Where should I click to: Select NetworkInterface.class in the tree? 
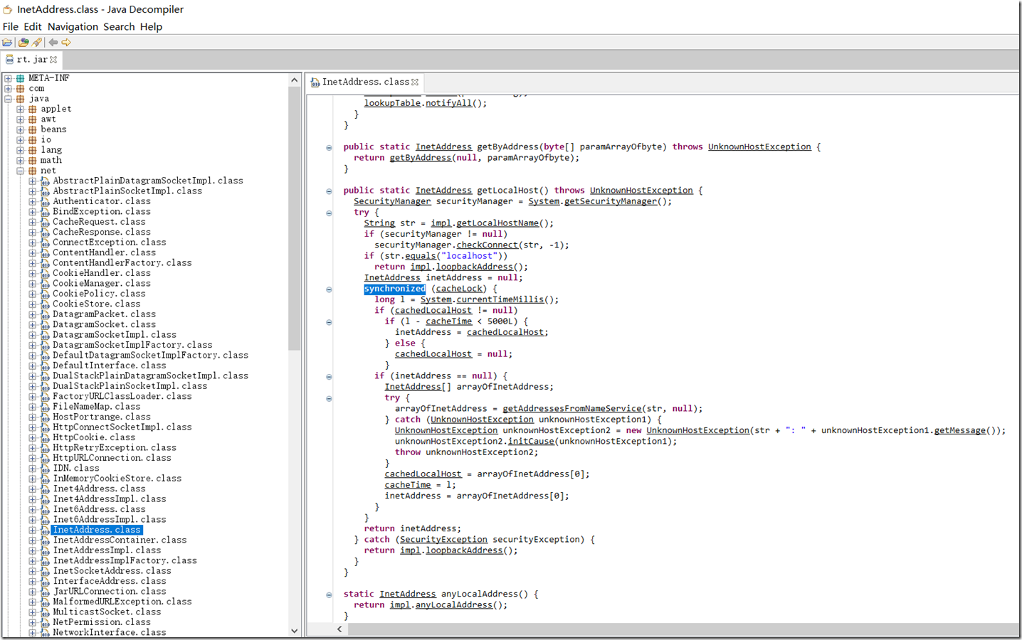point(110,633)
